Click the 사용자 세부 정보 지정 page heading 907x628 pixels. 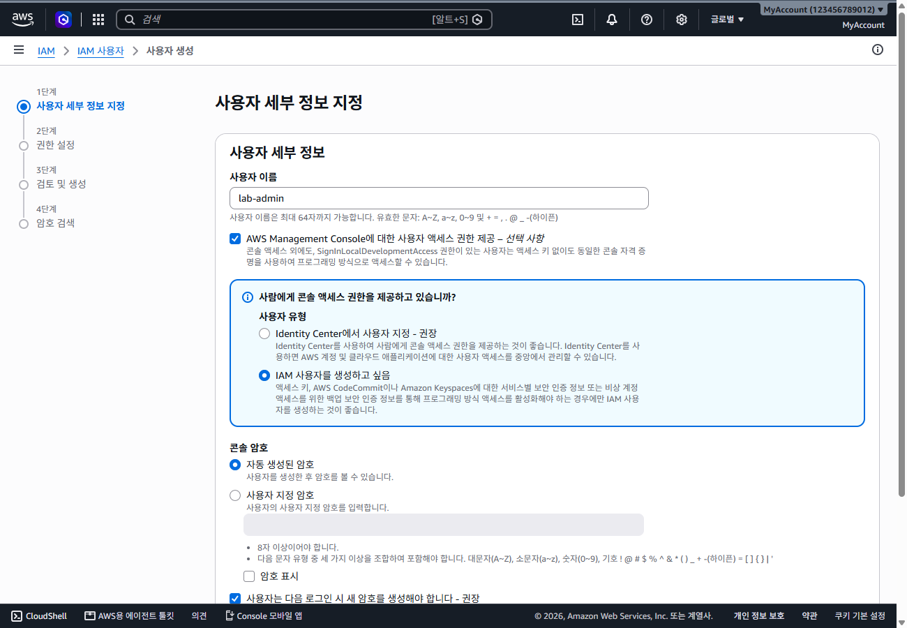(x=289, y=103)
